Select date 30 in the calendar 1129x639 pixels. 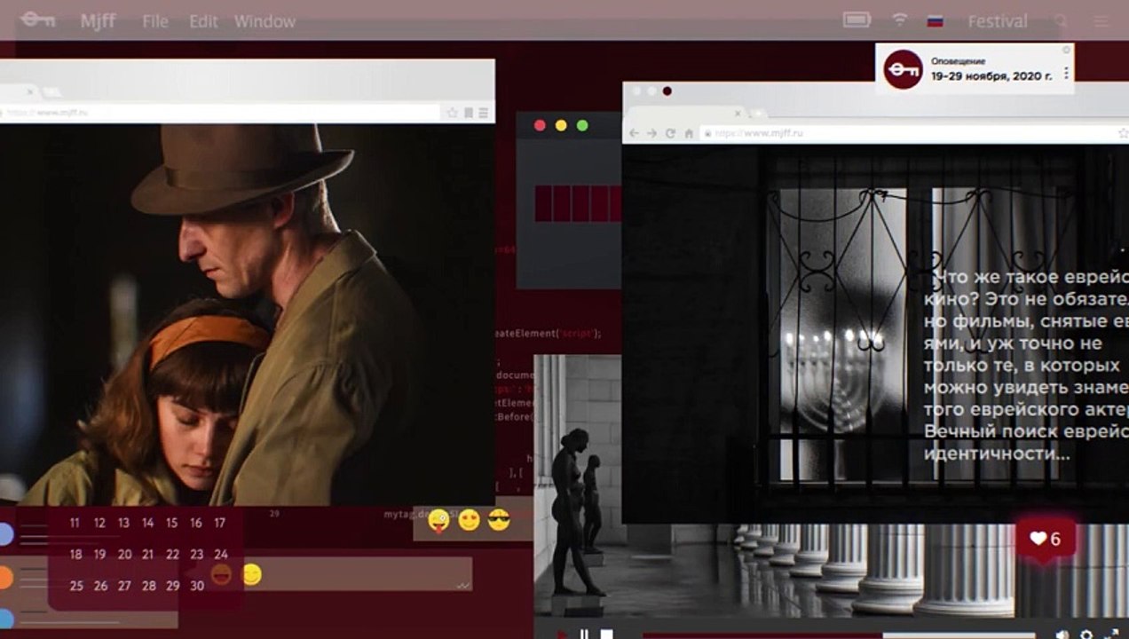click(197, 586)
